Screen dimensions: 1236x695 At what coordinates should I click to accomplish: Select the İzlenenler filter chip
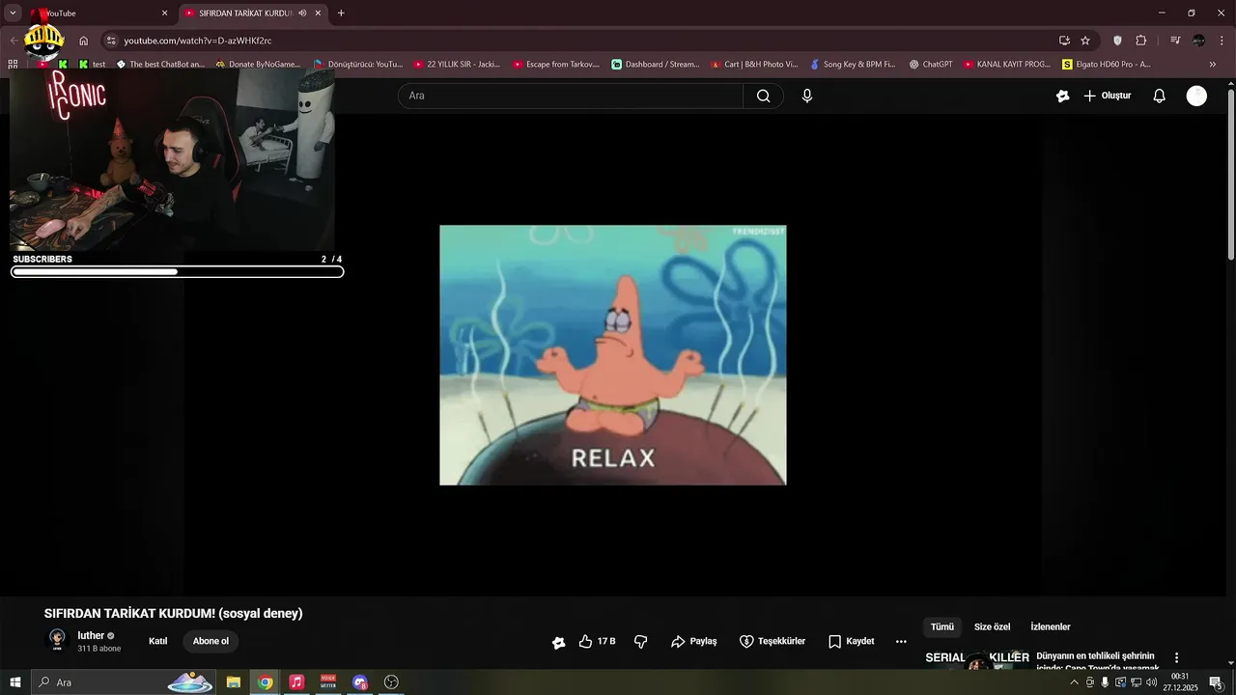tap(1051, 627)
